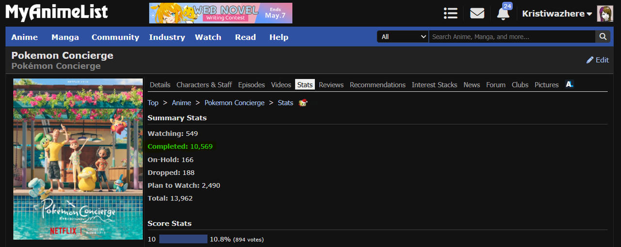Expand the Kristiwazhere account dropdown
Screen dimensions: 621x247
pos(557,14)
